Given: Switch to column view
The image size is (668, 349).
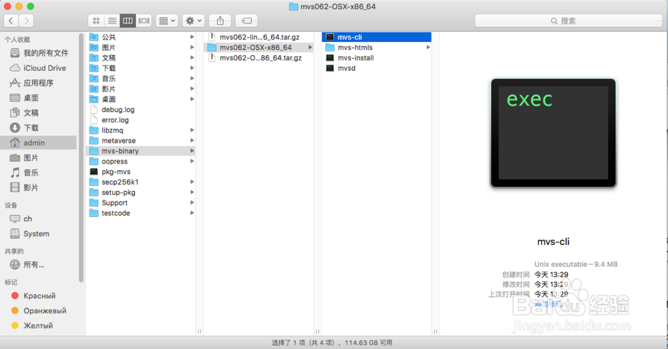Looking at the screenshot, I should coord(128,21).
